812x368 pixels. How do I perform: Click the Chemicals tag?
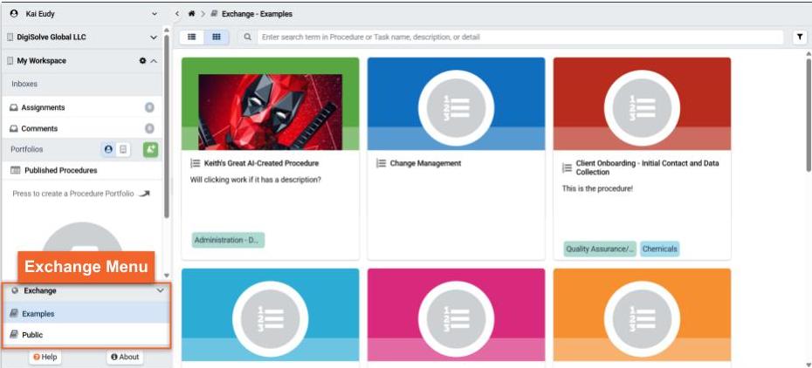click(660, 249)
